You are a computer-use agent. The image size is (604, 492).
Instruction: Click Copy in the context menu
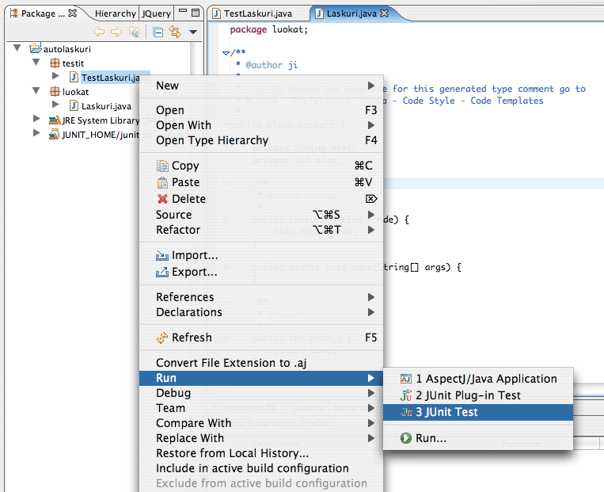coord(261,166)
